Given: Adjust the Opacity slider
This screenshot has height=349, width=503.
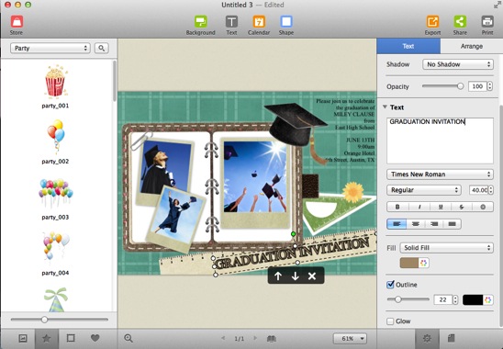Looking at the screenshot, I should pyautogui.click(x=442, y=86).
